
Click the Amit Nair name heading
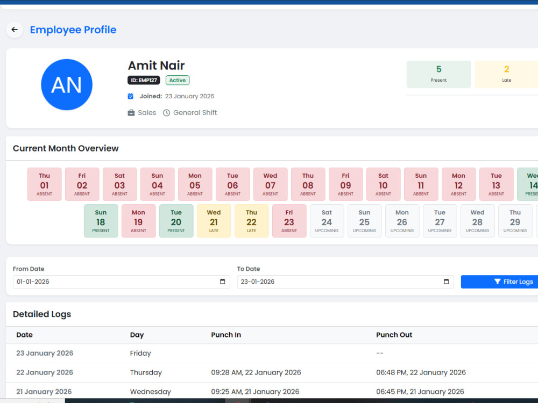coord(157,66)
